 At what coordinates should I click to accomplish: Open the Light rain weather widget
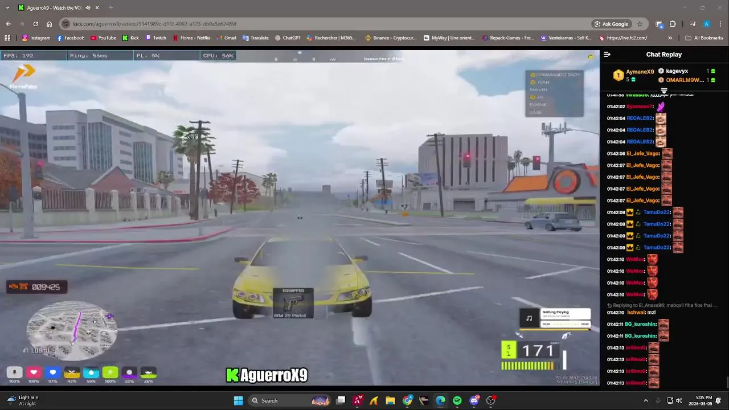click(23, 400)
